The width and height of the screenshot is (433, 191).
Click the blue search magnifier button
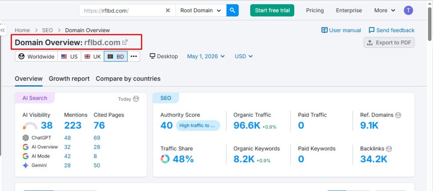pyautogui.click(x=233, y=11)
